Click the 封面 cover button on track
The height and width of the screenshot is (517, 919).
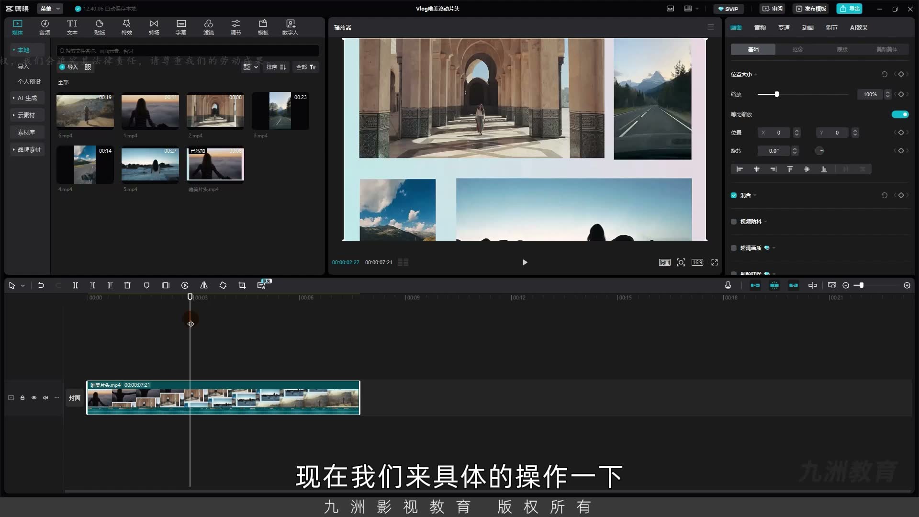(75, 398)
